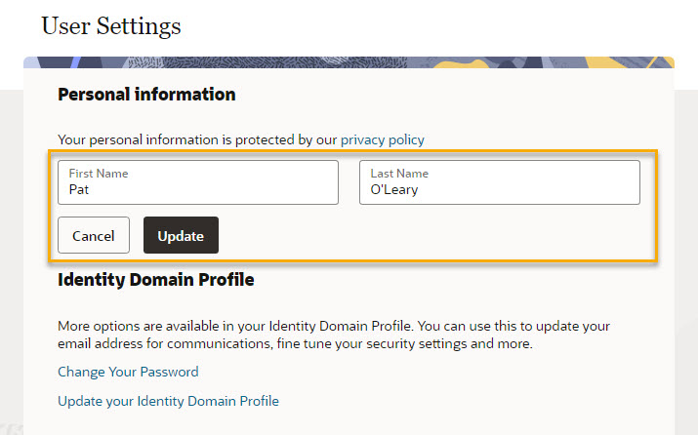This screenshot has height=435, width=698.
Task: Click the Last Name floating label
Action: pyautogui.click(x=399, y=173)
